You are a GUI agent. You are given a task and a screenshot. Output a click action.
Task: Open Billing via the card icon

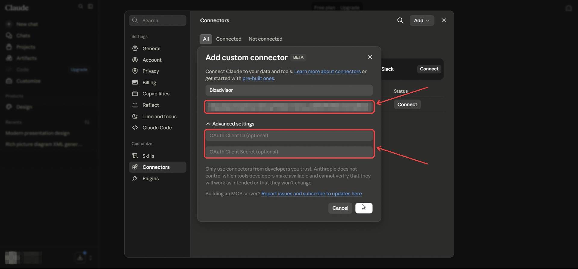point(135,82)
